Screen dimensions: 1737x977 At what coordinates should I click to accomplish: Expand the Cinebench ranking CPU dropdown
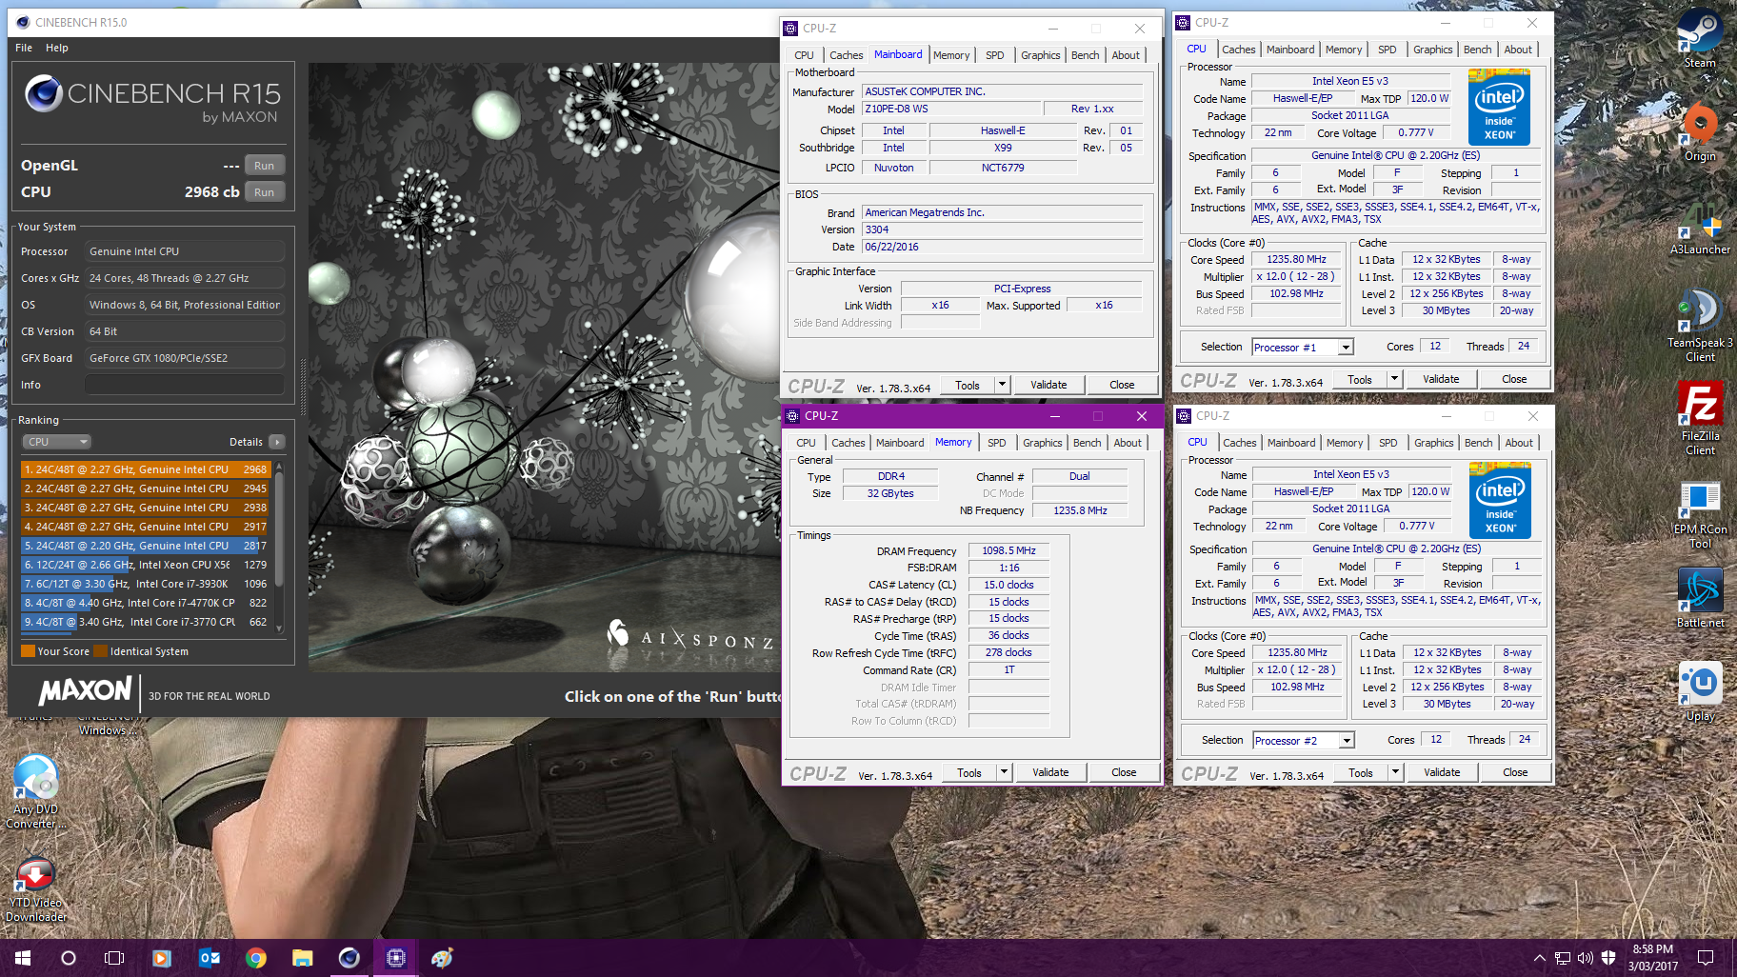[56, 442]
